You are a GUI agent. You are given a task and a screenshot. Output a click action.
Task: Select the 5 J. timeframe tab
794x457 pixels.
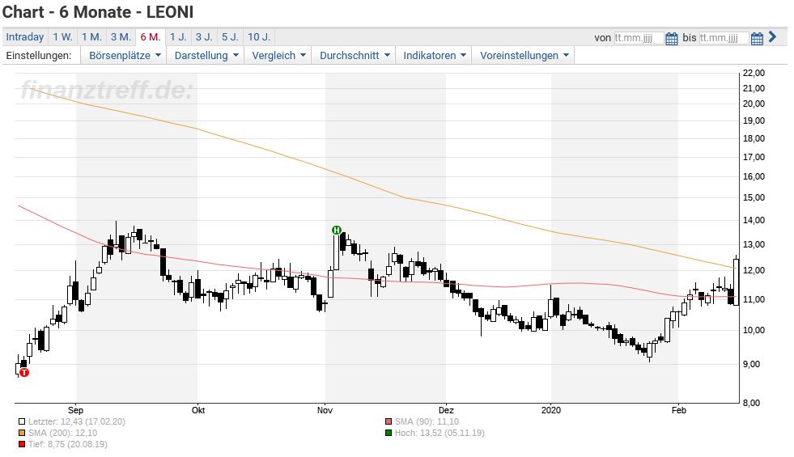(230, 37)
